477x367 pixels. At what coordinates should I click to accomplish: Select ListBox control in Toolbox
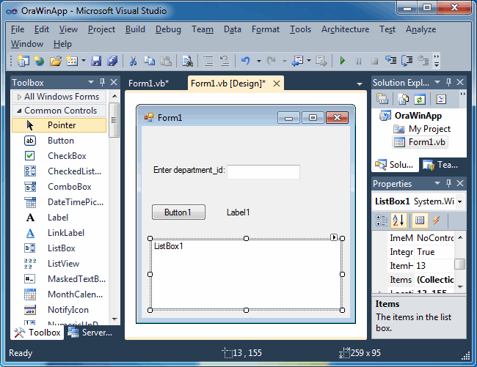coord(59,248)
